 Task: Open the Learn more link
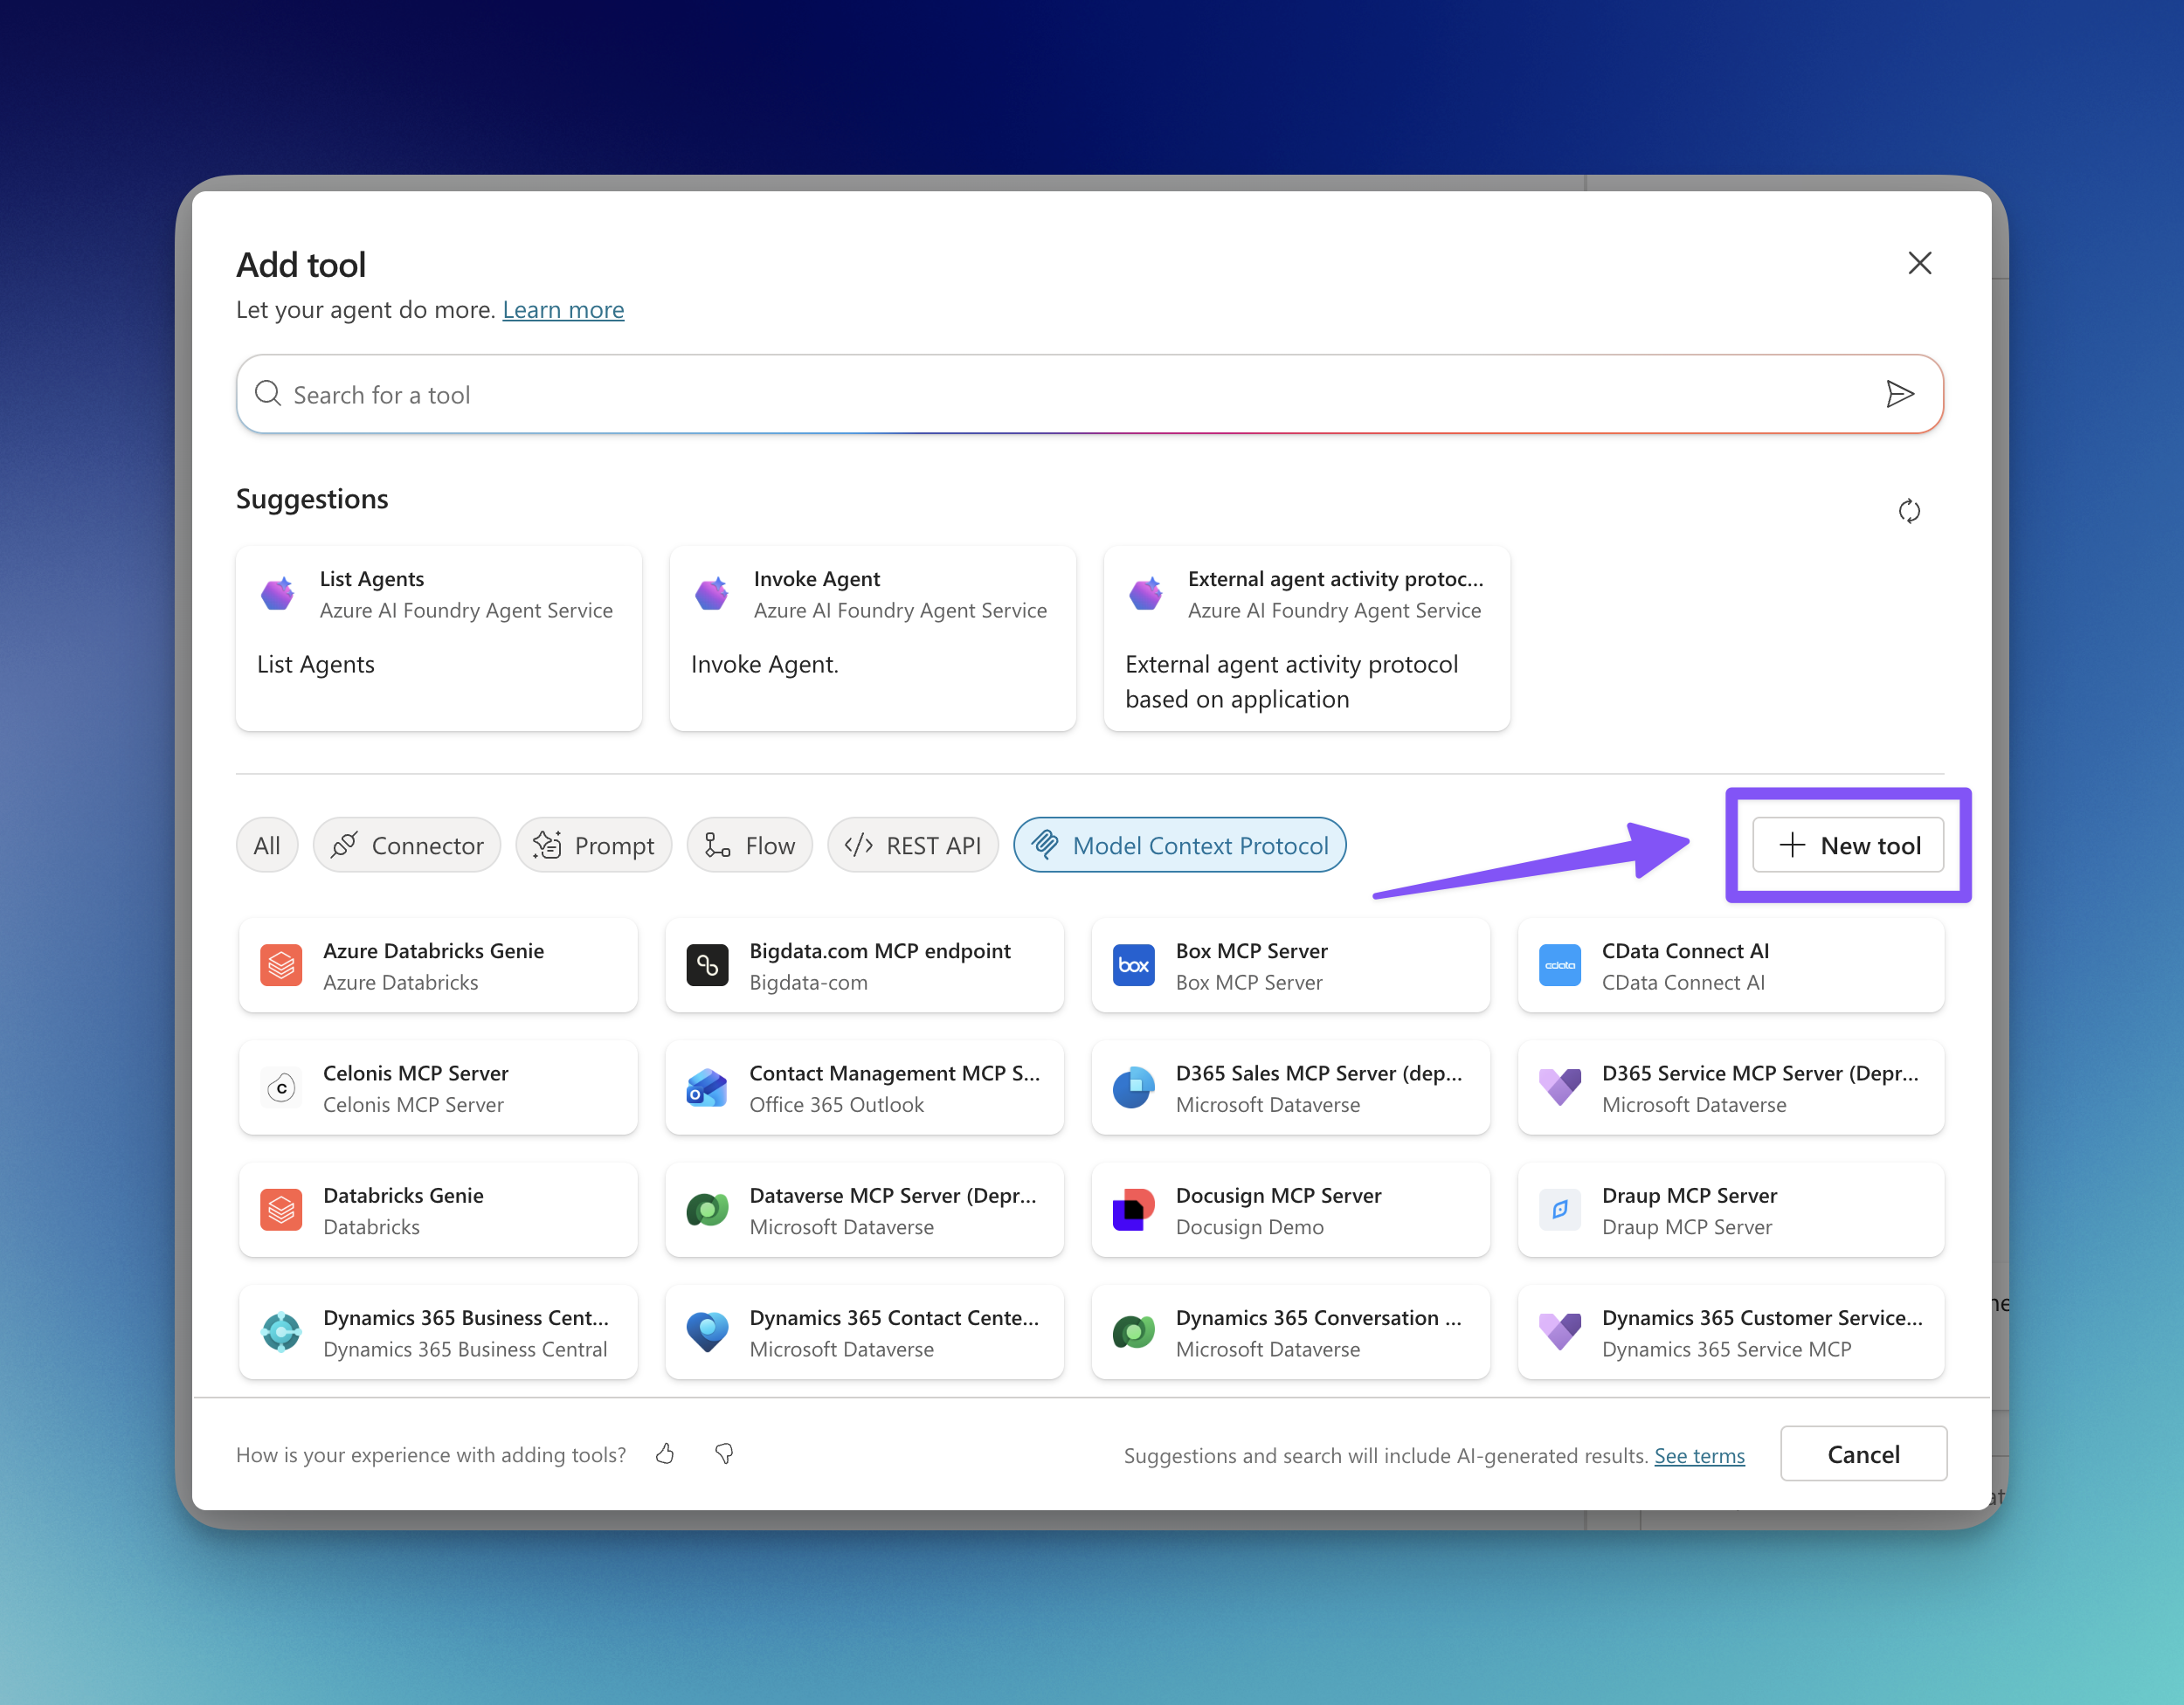click(563, 310)
